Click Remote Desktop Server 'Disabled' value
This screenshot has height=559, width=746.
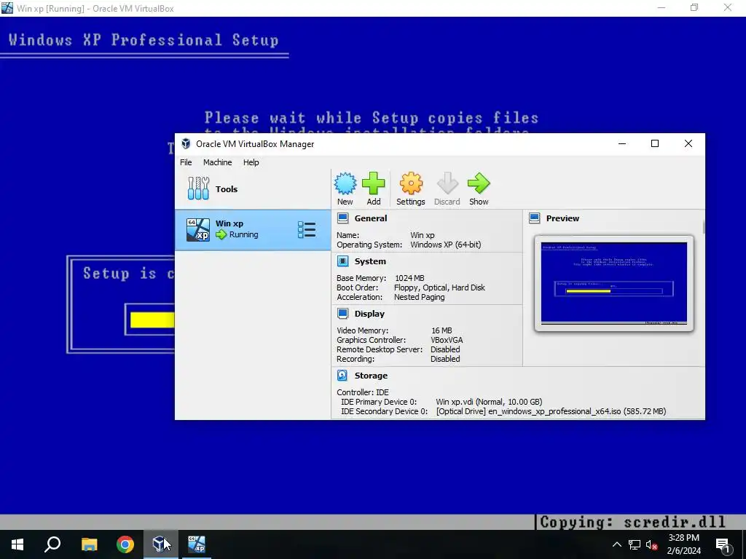click(445, 349)
